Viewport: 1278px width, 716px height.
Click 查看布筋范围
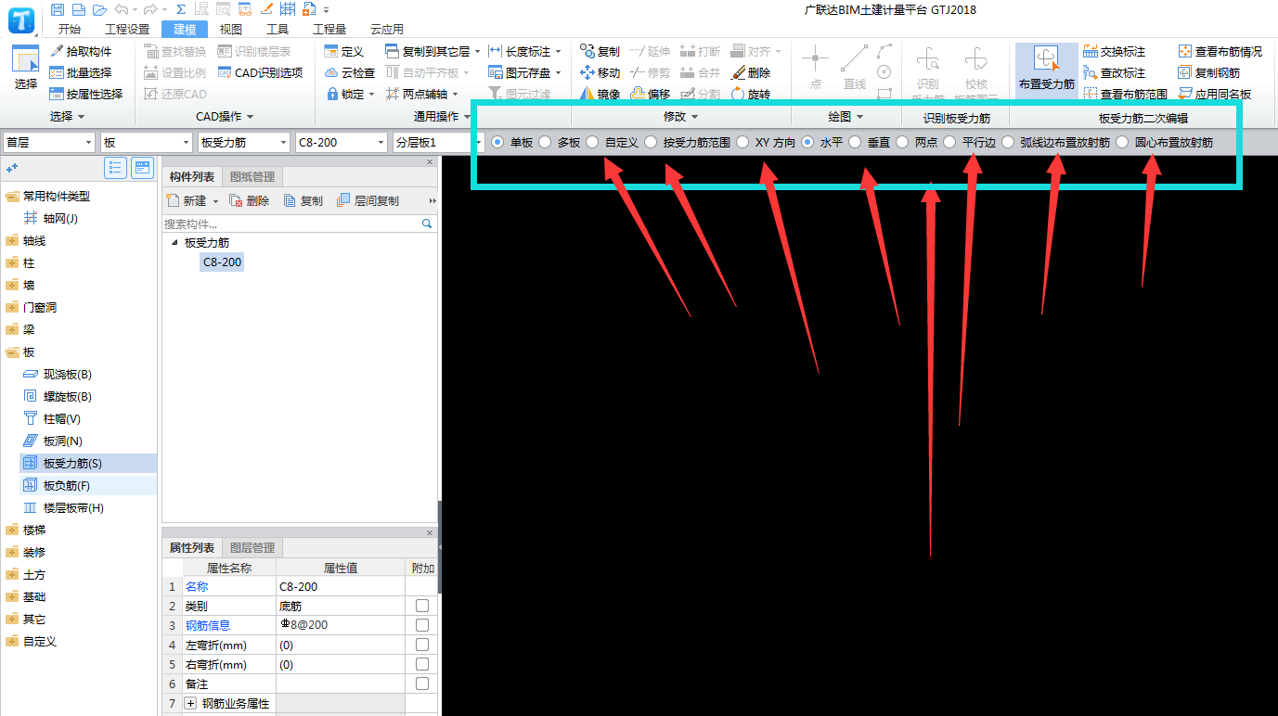pyautogui.click(x=1126, y=94)
